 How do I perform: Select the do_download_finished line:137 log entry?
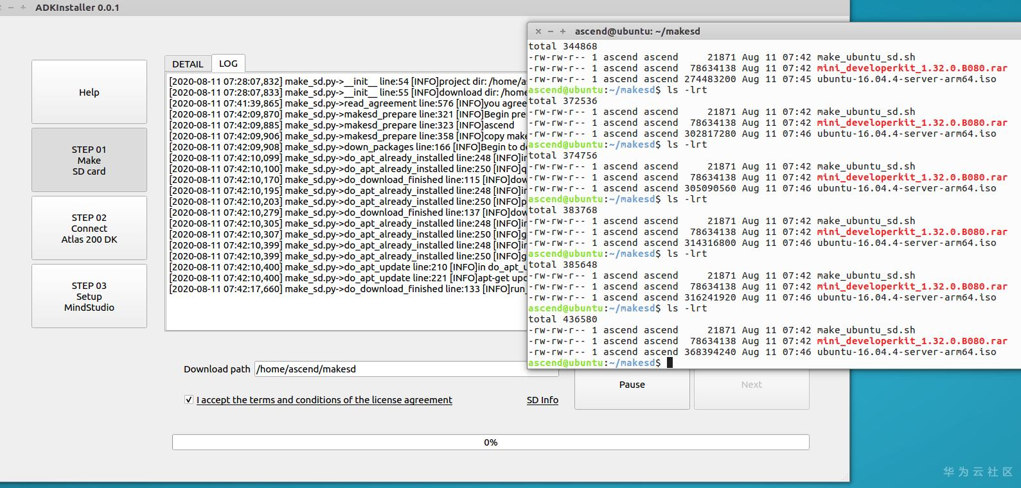point(348,213)
